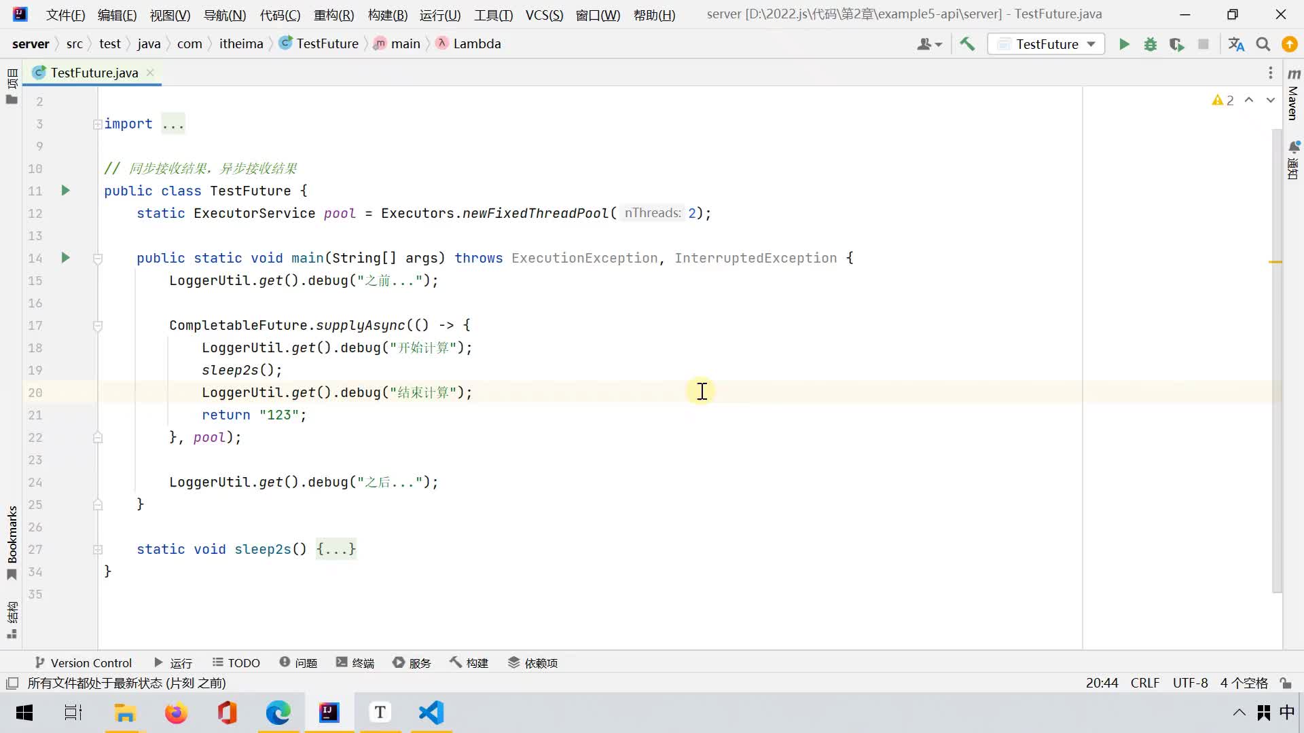The width and height of the screenshot is (1304, 733).
Task: Open the 文件(F) menu
Action: pos(65,15)
